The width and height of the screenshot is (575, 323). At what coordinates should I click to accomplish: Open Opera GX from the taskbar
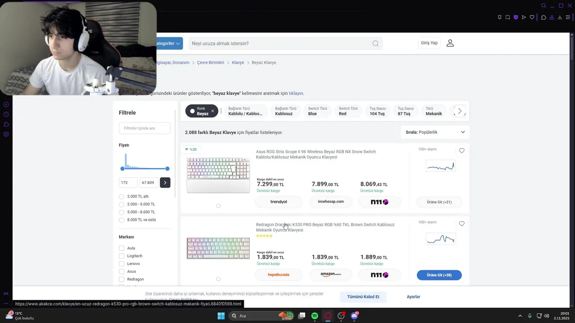coord(328,316)
